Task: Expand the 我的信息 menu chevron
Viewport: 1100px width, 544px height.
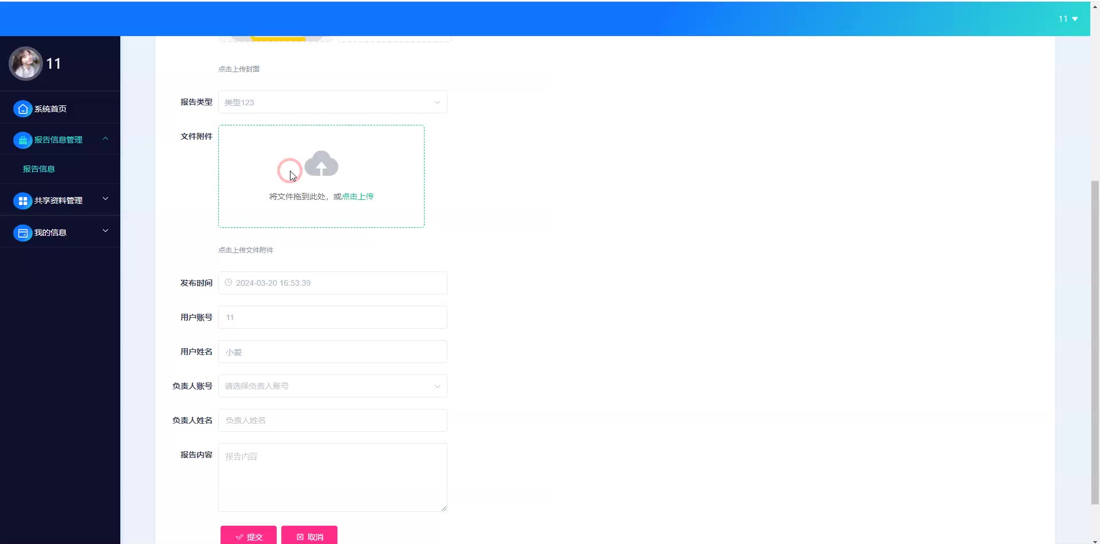Action: (105, 231)
